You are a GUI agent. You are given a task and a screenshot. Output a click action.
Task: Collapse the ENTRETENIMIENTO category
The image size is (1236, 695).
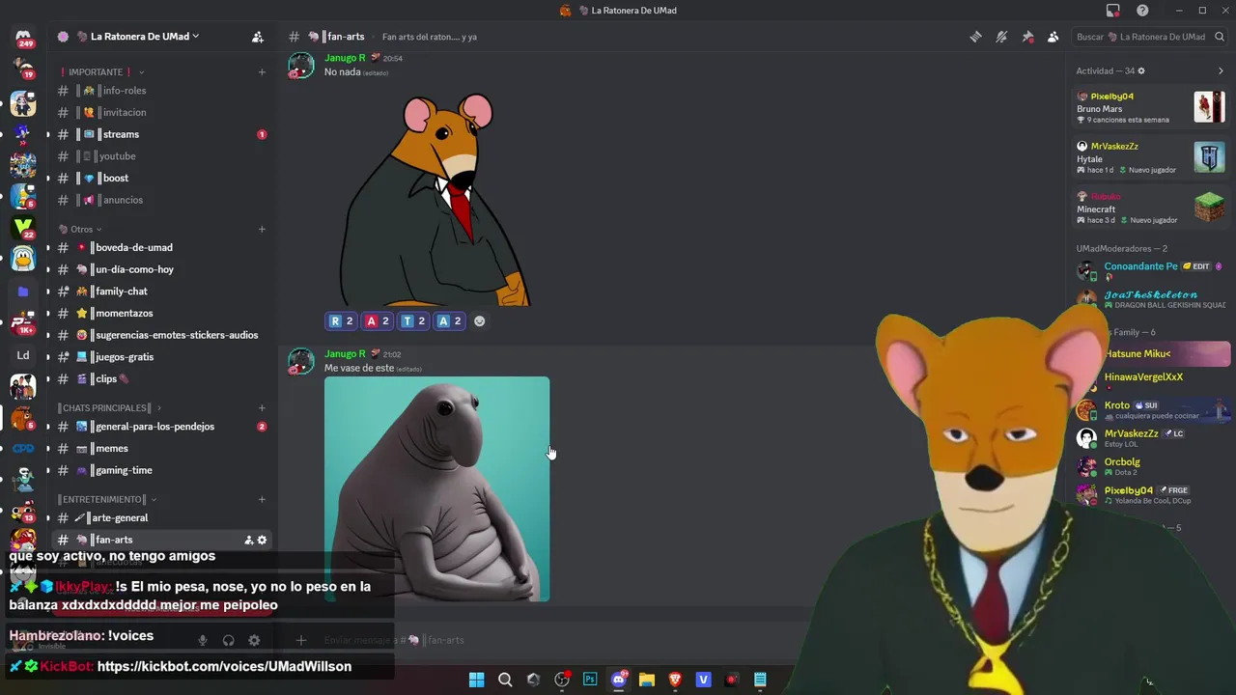click(x=106, y=500)
